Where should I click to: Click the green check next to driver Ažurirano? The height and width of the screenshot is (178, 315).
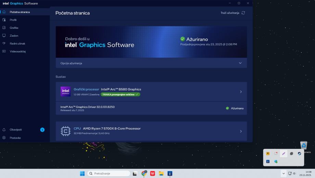point(227,108)
